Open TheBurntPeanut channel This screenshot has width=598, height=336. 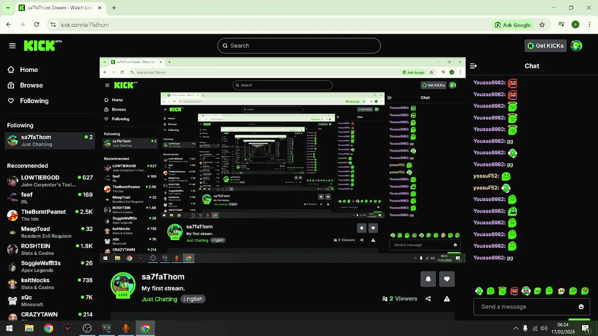(50, 215)
